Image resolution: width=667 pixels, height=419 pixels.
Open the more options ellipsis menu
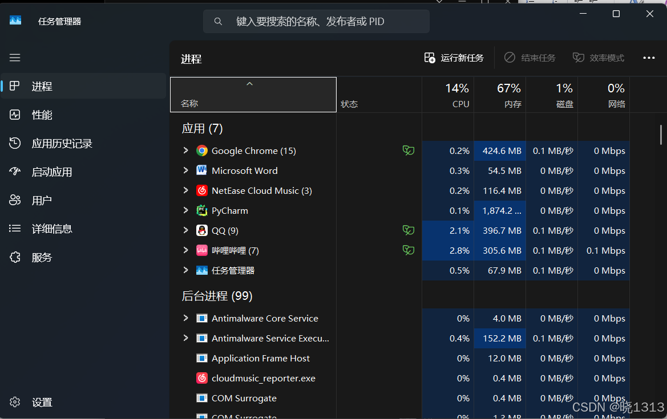point(649,58)
